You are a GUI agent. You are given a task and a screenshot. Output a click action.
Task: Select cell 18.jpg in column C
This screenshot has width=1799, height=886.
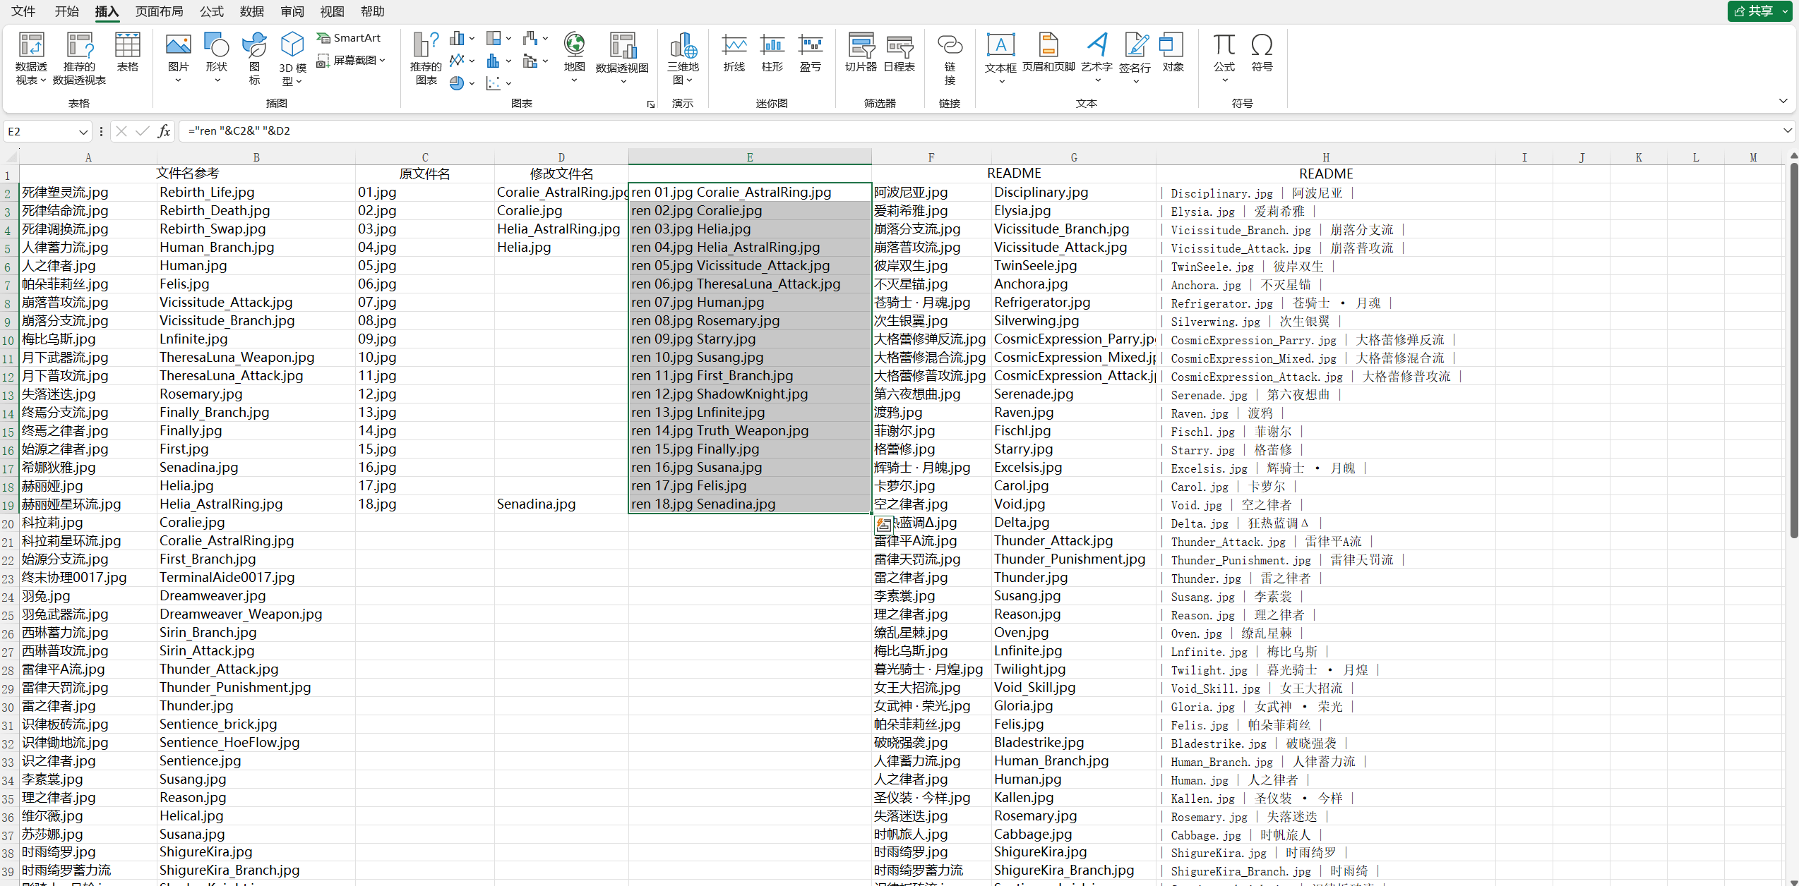[424, 504]
